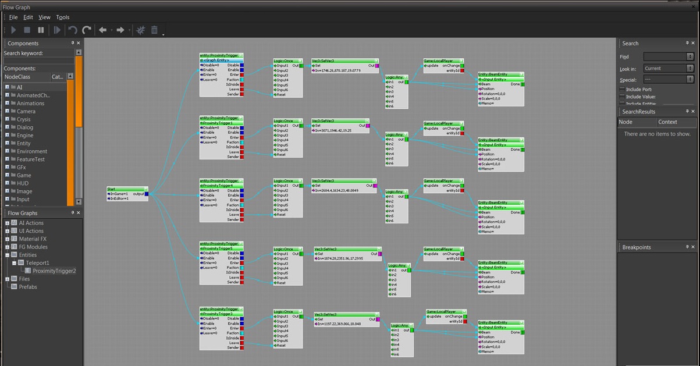Image resolution: width=700 pixels, height=366 pixels.
Task: Click Environment in the components list
Action: (x=32, y=151)
